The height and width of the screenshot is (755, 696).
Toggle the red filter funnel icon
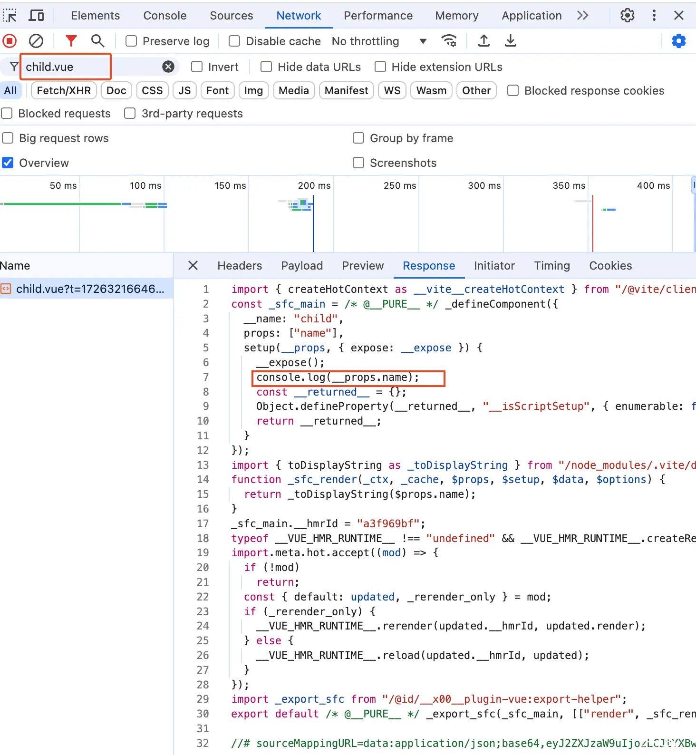click(x=71, y=41)
